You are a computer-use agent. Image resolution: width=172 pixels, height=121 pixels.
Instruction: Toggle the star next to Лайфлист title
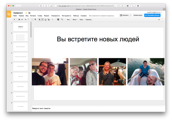[x=26, y=13]
